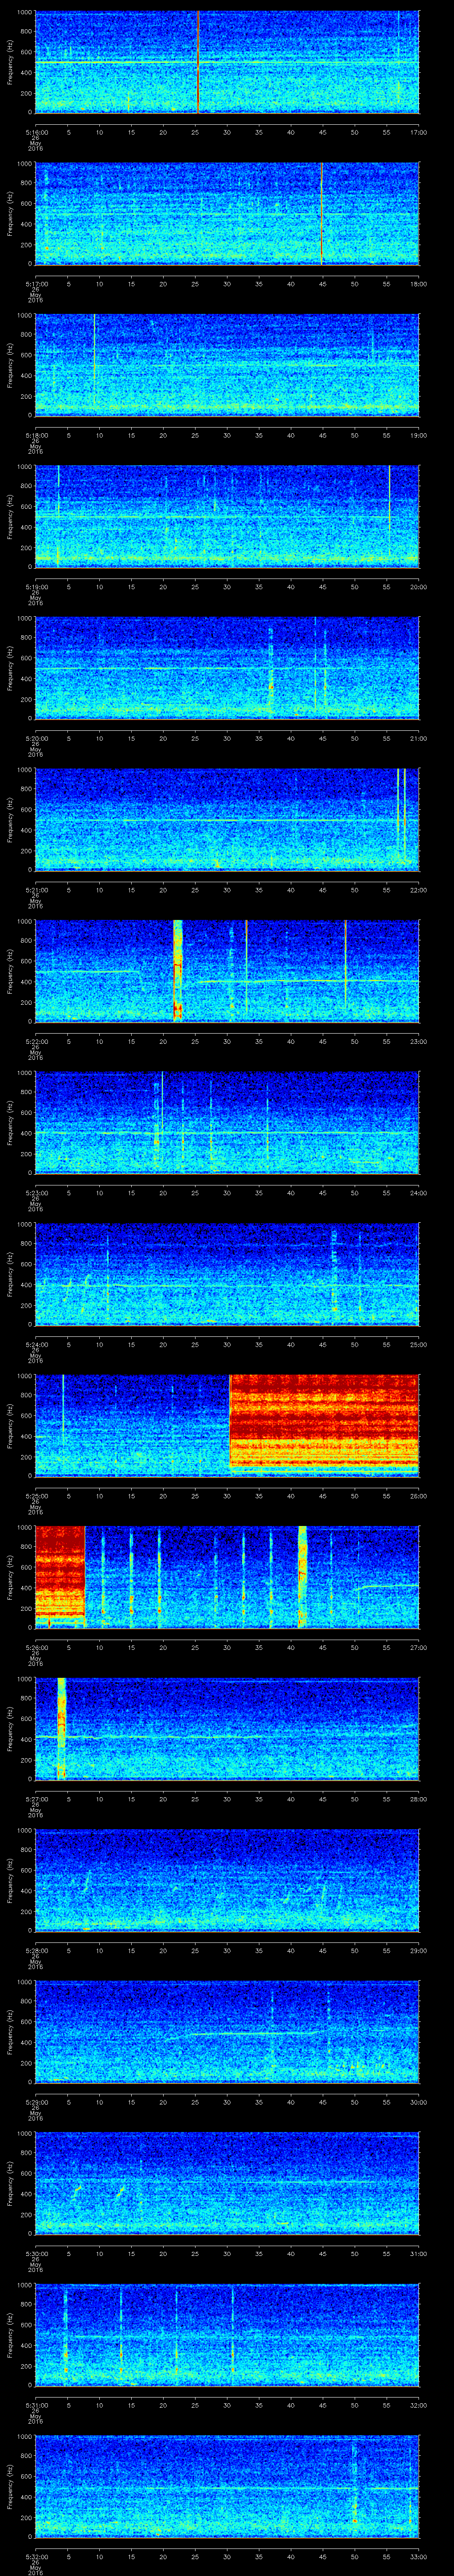
Task: Click the 26:00 end label below the noise block
Action: click(418, 1495)
